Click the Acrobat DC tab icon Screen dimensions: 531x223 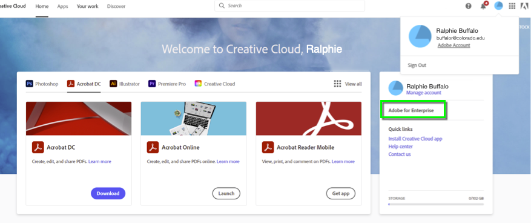point(71,84)
